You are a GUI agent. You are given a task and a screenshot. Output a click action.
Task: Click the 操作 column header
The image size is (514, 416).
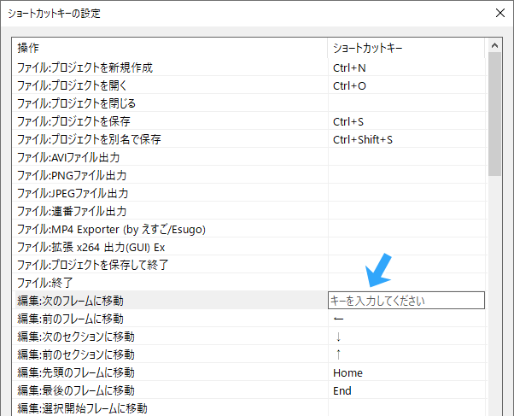[x=171, y=48]
